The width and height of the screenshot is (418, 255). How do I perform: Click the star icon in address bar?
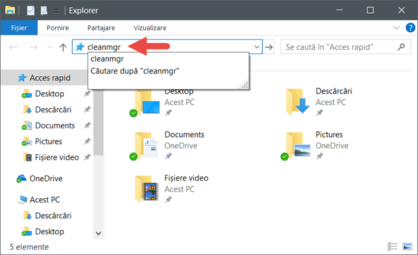[x=80, y=47]
